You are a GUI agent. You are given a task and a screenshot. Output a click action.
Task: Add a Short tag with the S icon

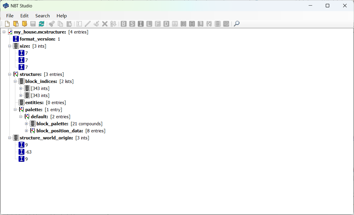point(132,24)
